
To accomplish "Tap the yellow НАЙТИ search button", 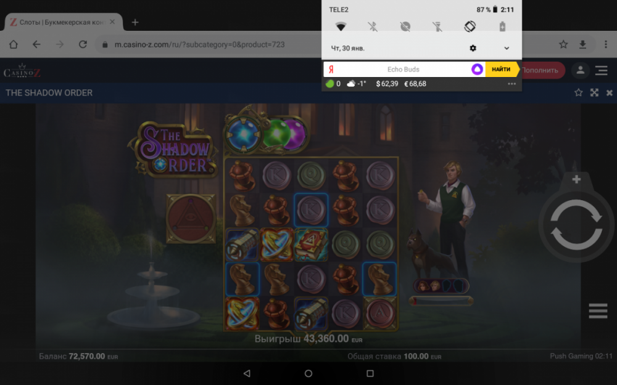I will coord(502,70).
